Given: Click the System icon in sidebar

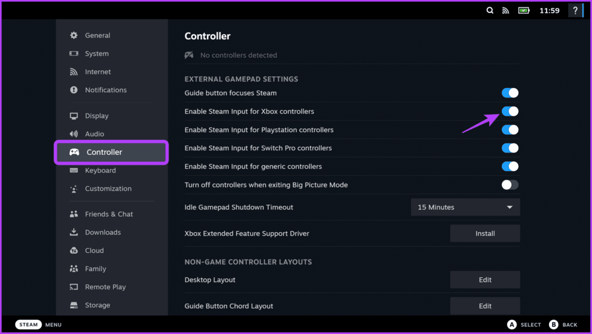Looking at the screenshot, I should coord(74,54).
